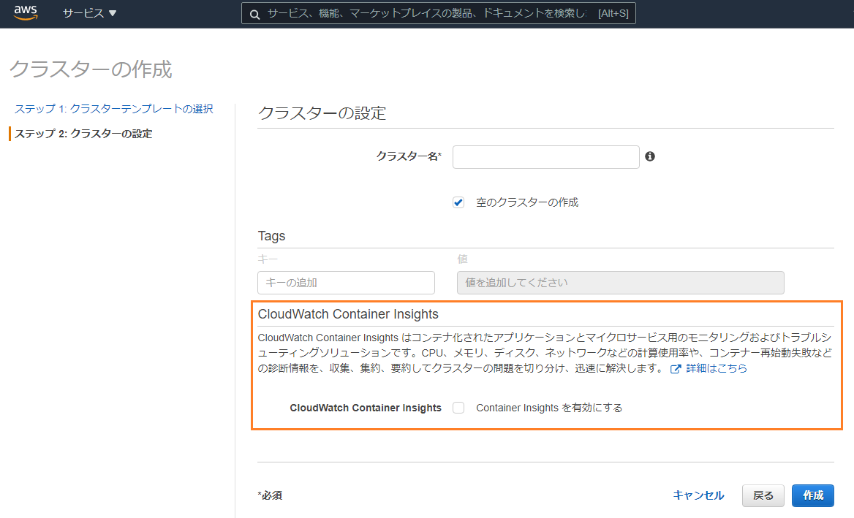Click the Tags section heading

pyautogui.click(x=271, y=235)
